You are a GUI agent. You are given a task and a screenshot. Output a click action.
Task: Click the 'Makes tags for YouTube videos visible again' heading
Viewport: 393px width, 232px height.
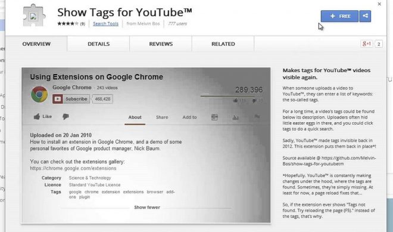(x=326, y=74)
